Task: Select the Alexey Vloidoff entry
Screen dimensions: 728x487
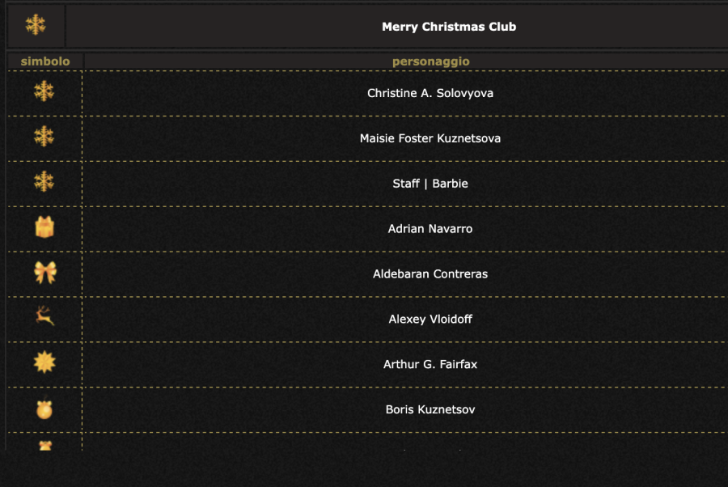Action: point(430,320)
